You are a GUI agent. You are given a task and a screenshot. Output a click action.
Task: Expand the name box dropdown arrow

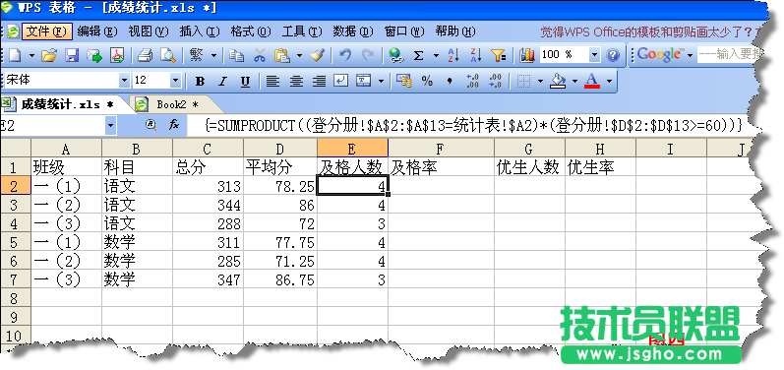coord(110,125)
